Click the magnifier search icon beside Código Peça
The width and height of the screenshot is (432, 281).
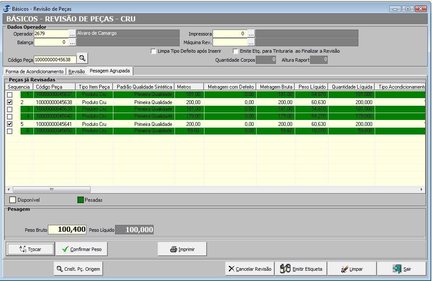pos(83,59)
